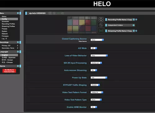Switch language to Korean
Image resolution: width=155 pixels, height=113 pixels.
tap(7, 60)
